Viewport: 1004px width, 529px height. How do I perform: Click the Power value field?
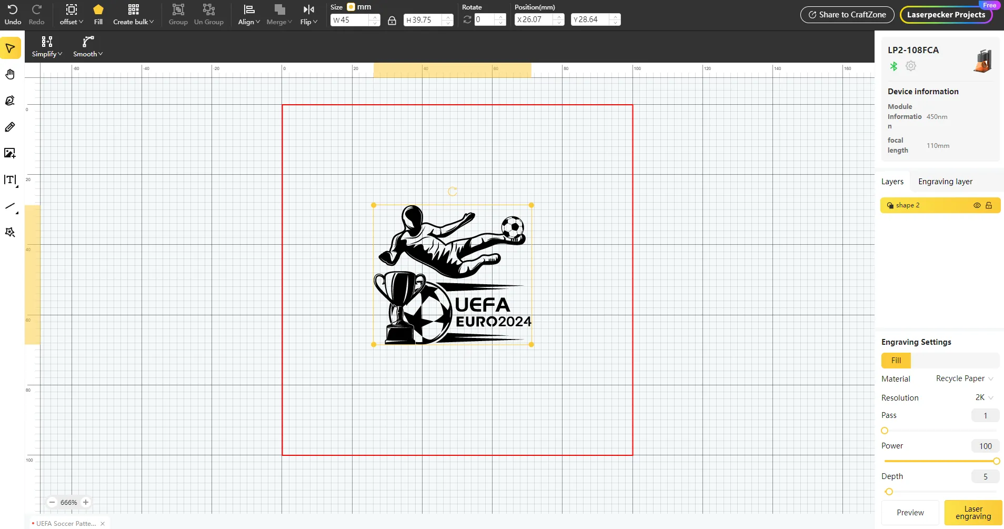(985, 446)
